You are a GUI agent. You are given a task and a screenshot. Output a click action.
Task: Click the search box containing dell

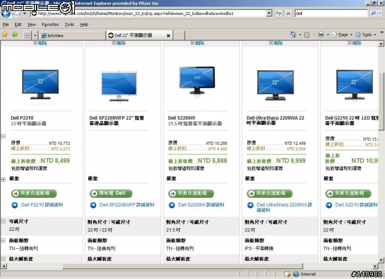[x=331, y=13]
